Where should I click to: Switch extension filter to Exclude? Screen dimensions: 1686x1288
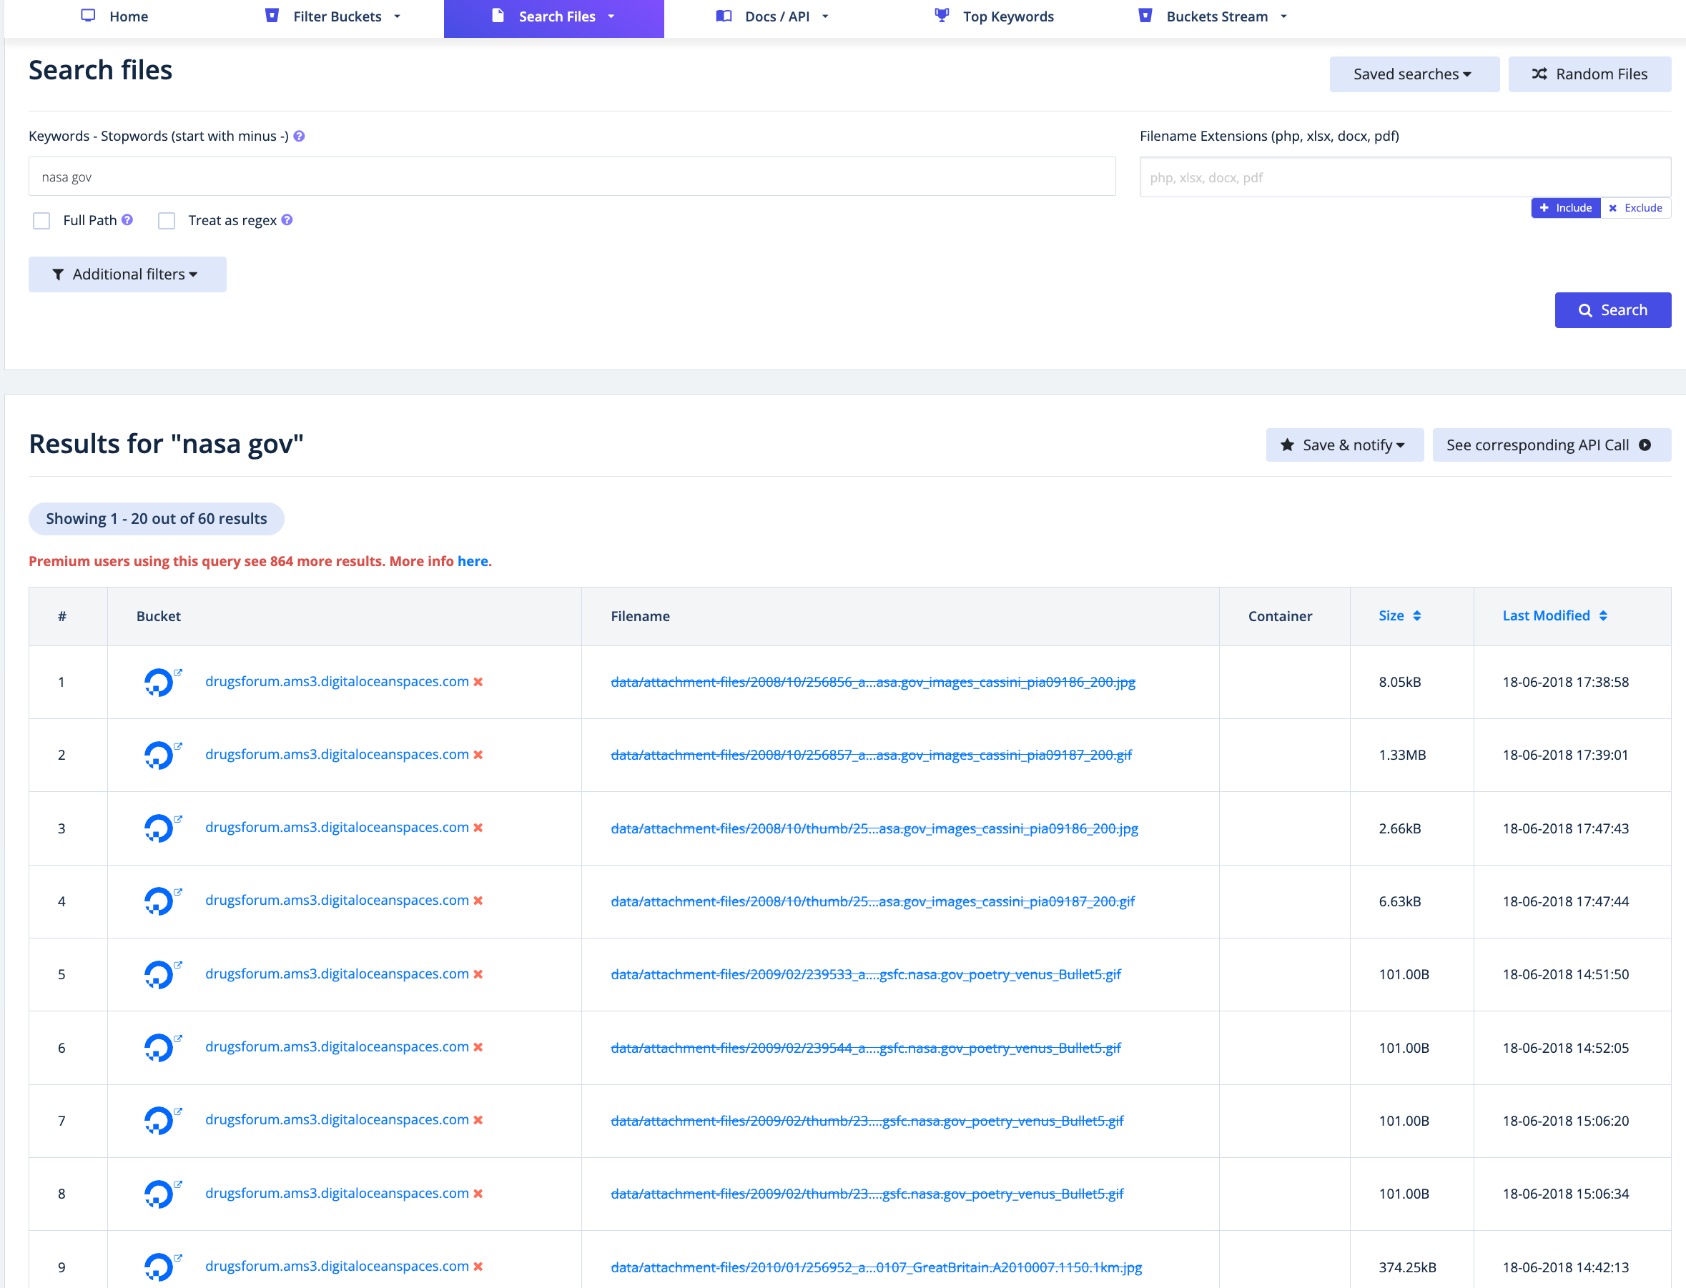(1635, 208)
